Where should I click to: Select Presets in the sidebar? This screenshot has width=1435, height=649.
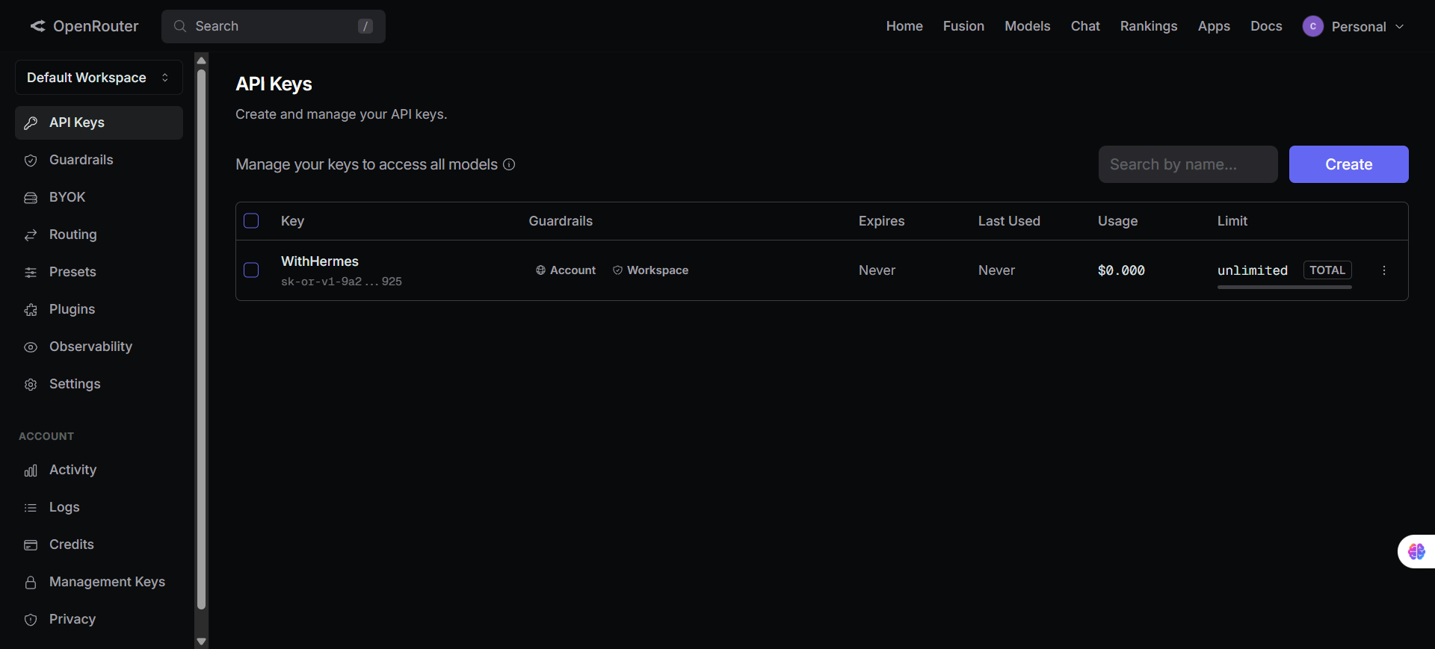99,272
